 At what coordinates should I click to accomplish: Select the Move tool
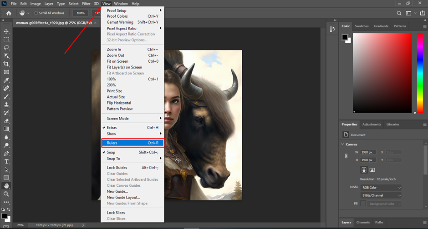pyautogui.click(x=6, y=32)
